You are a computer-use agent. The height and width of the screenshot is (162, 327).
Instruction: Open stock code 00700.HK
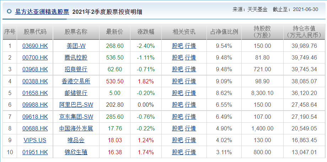pyautogui.click(x=35, y=57)
